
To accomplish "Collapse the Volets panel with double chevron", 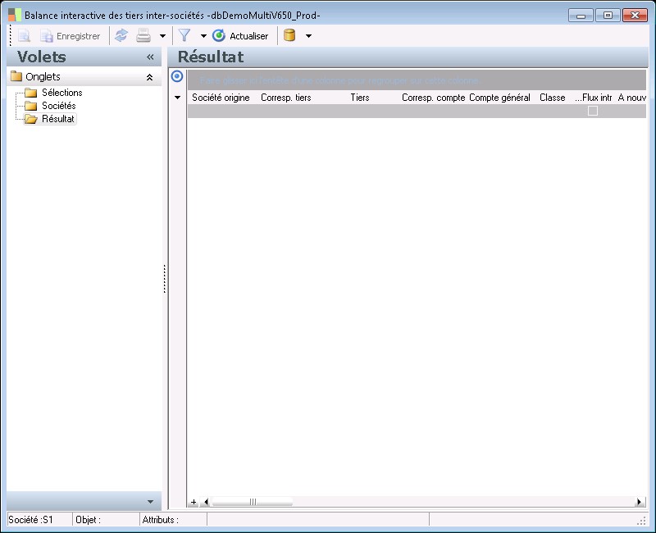I will pyautogui.click(x=150, y=57).
